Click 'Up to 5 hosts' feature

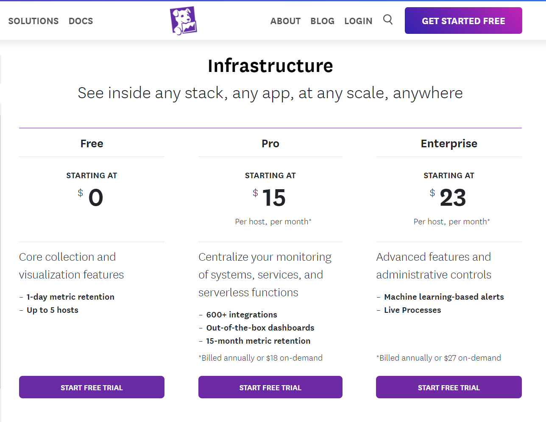53,310
